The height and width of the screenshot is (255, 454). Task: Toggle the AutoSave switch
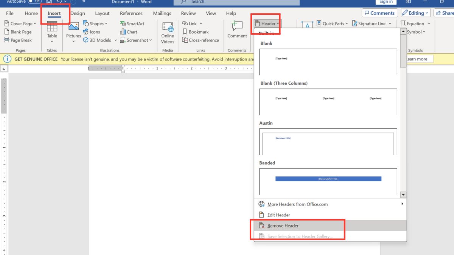tap(35, 2)
